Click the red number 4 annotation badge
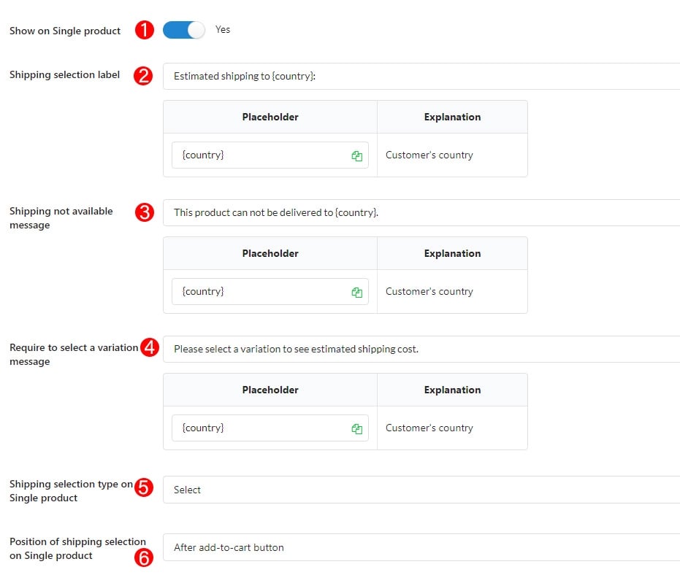This screenshot has height=575, width=680. (x=150, y=347)
